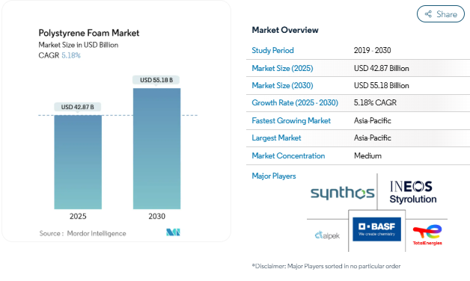
Task: Select the Market Size (2025) label
Action: [x=282, y=68]
